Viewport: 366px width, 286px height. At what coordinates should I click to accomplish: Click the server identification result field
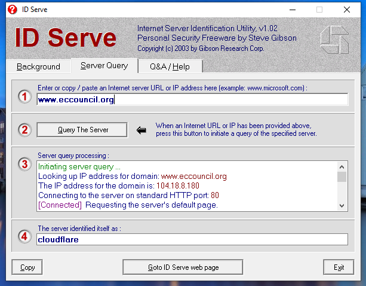192,239
